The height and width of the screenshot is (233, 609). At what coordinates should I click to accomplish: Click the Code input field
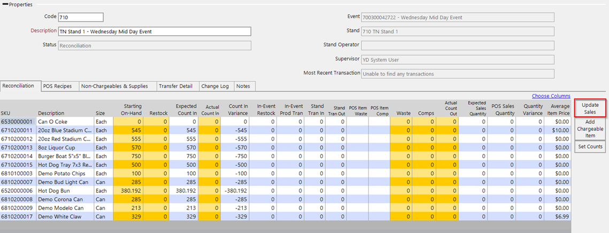point(80,18)
